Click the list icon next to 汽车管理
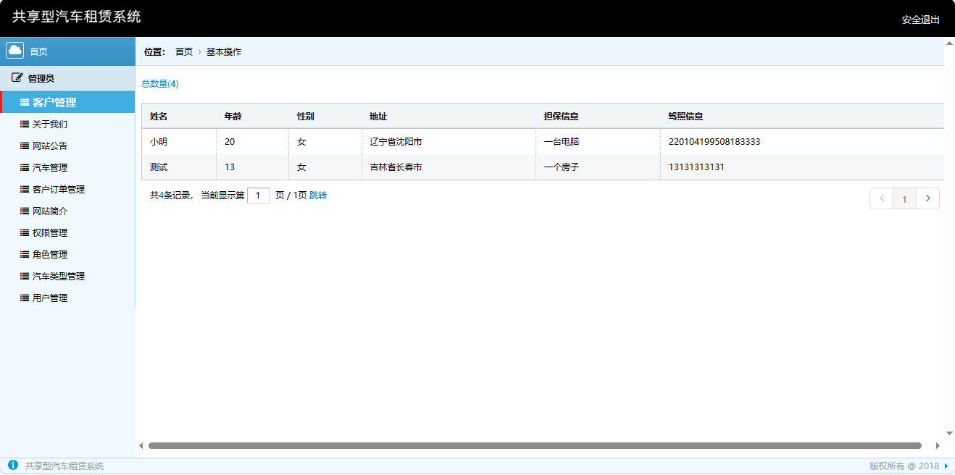The image size is (955, 475). pos(25,167)
